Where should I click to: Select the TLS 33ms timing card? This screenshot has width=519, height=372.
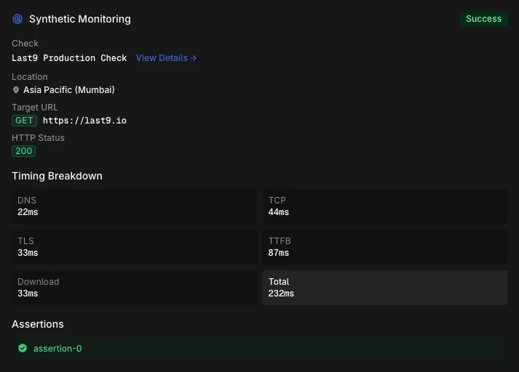click(x=135, y=247)
